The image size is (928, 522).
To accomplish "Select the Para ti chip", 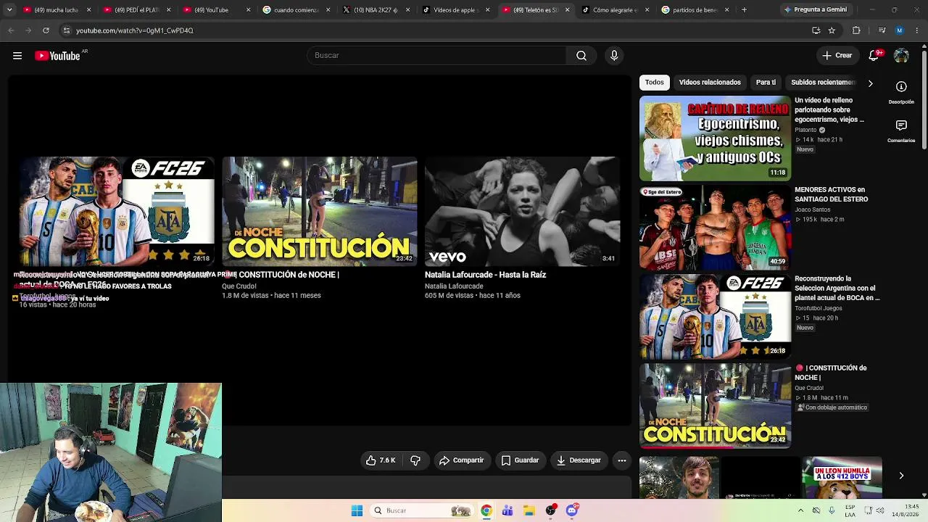I will click(x=766, y=83).
